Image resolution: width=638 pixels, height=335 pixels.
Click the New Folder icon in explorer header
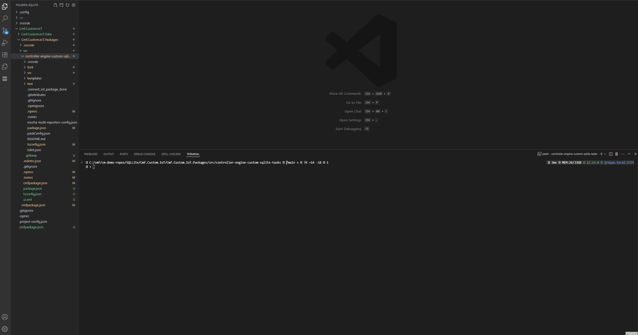click(61, 5)
